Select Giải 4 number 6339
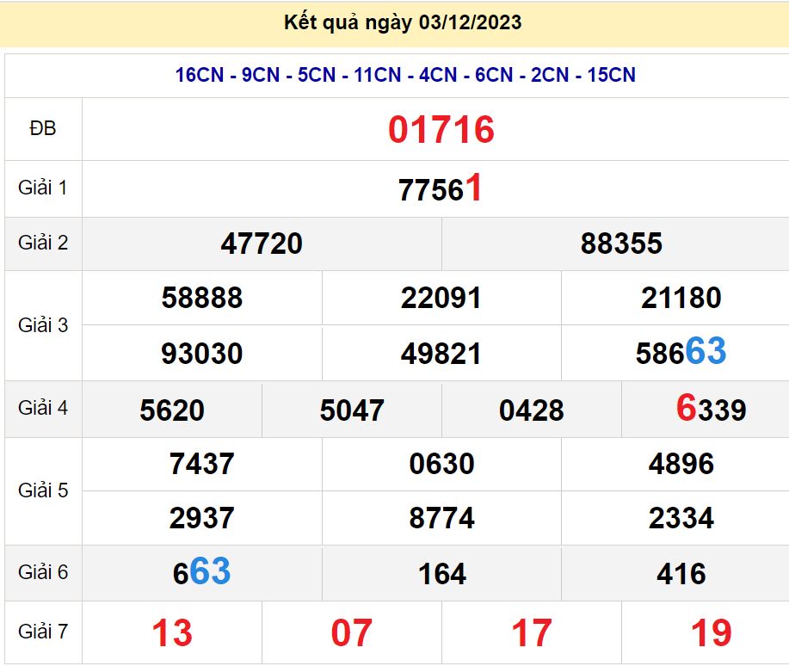 click(x=711, y=410)
